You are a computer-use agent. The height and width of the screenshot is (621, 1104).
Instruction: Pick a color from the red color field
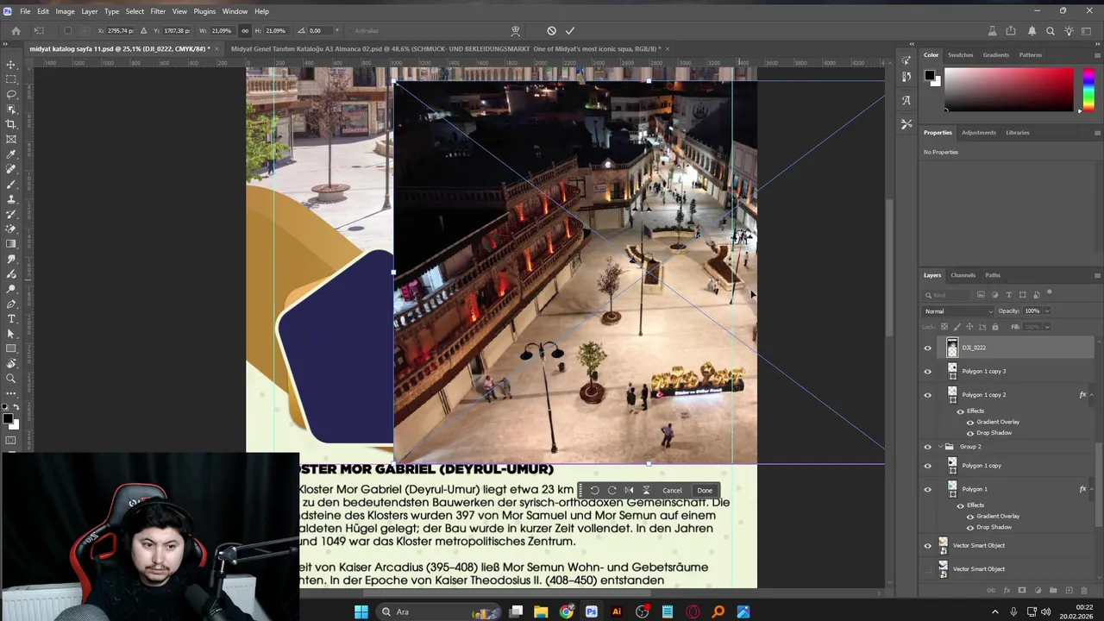click(1009, 89)
